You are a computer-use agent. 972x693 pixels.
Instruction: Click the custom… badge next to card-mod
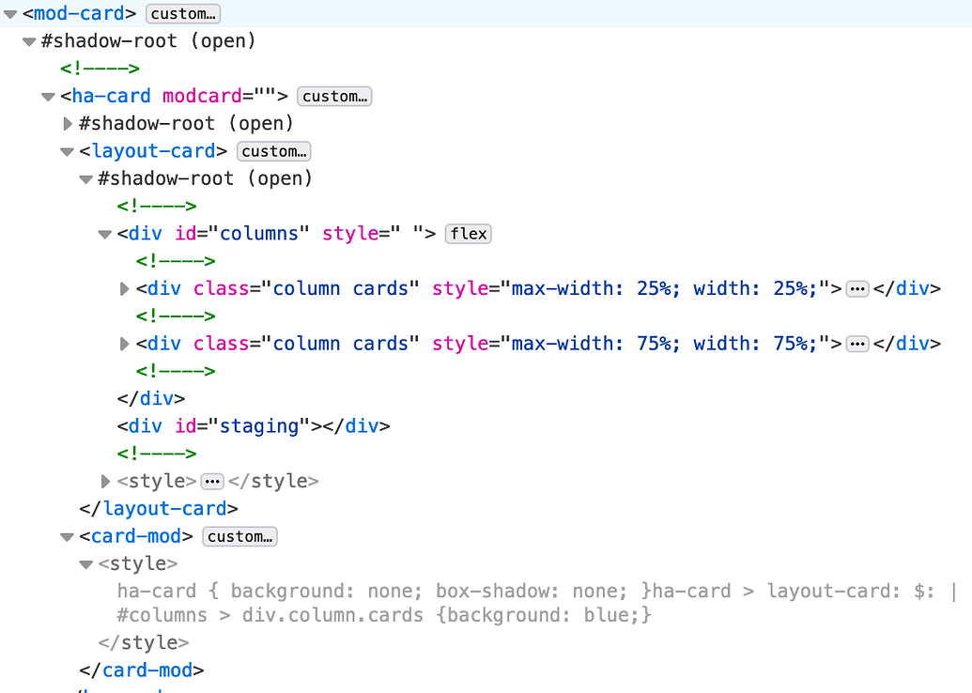(239, 536)
